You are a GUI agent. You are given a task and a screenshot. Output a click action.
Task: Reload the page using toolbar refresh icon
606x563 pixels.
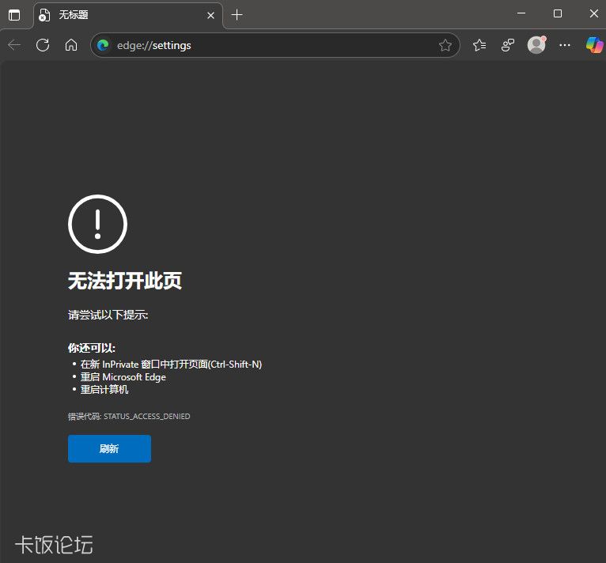click(43, 45)
